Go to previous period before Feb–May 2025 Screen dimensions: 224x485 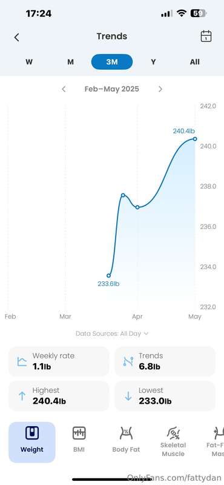pyautogui.click(x=64, y=89)
